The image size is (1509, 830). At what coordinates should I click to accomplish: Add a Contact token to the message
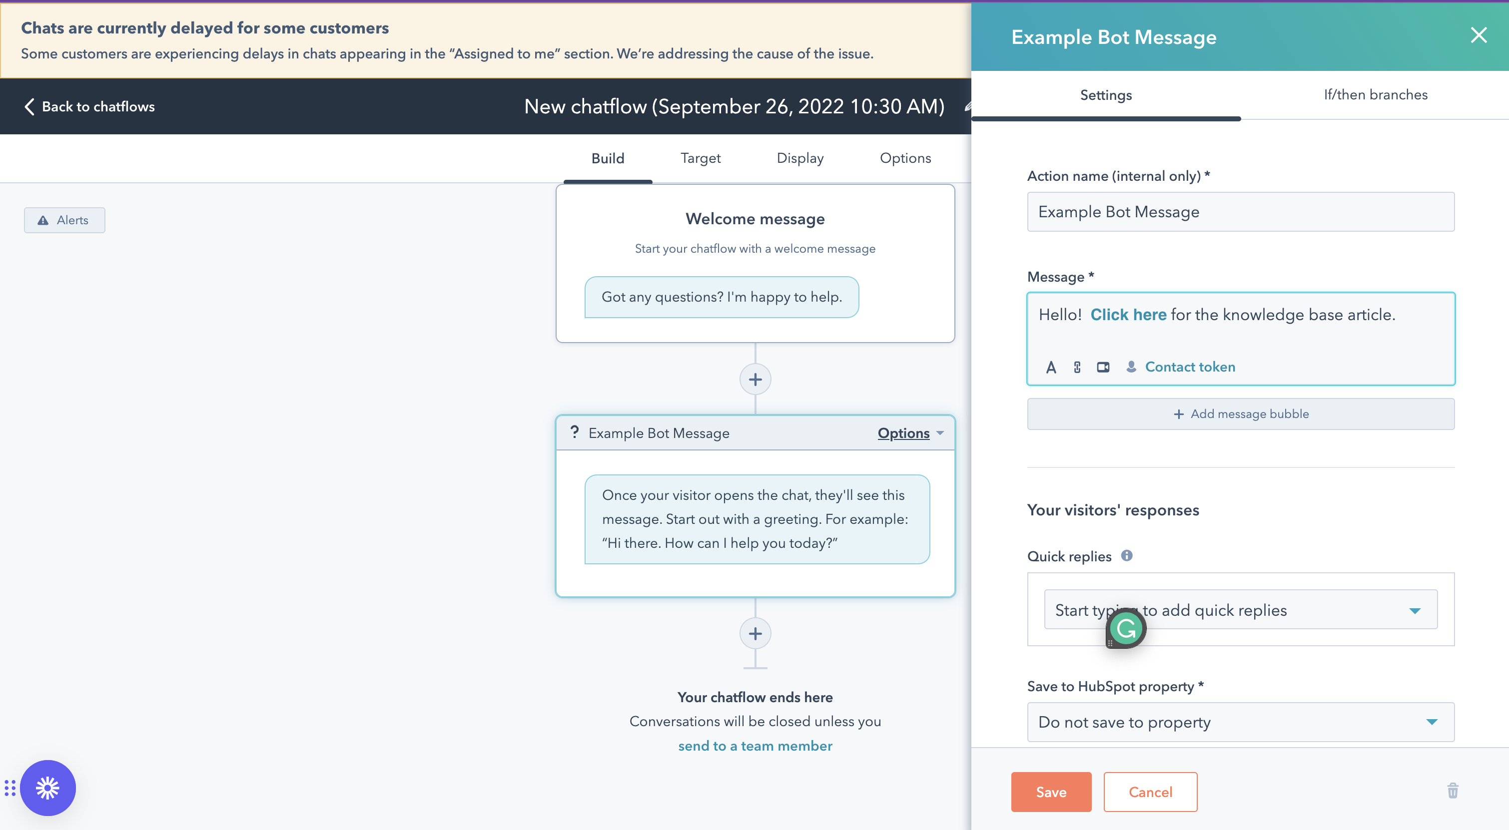point(1189,367)
